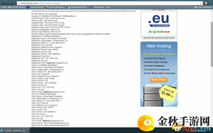Click the 'Admin Phone: +507.8365503' line
Screen dimensions: 213x133
pyautogui.click(x=44, y=83)
